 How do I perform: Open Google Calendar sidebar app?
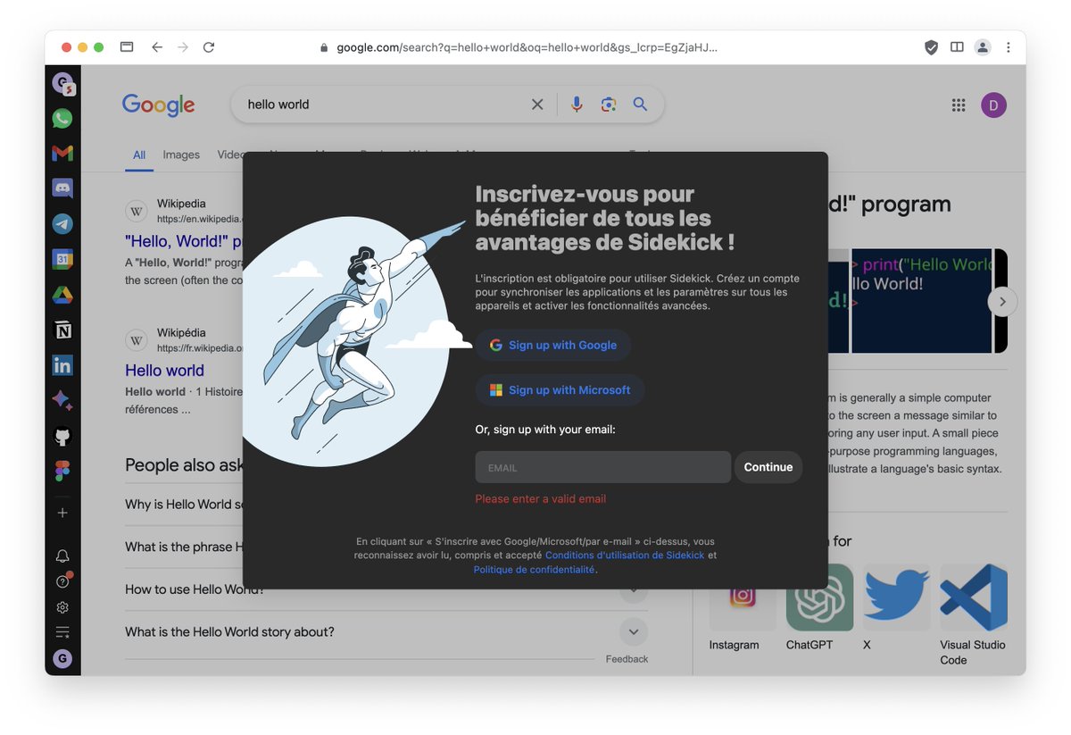click(62, 260)
